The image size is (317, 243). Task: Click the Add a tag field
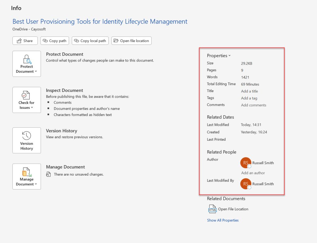249,98
